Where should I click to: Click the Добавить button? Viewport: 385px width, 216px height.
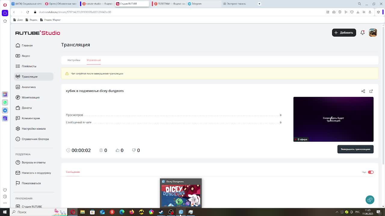pos(344,33)
